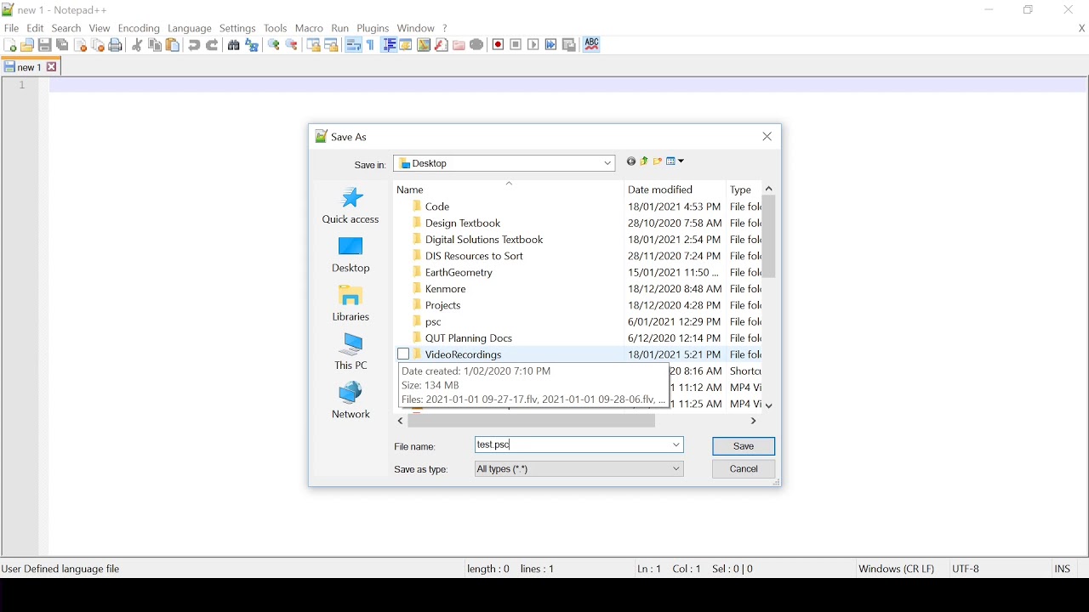Open the File menu

[x=12, y=28]
